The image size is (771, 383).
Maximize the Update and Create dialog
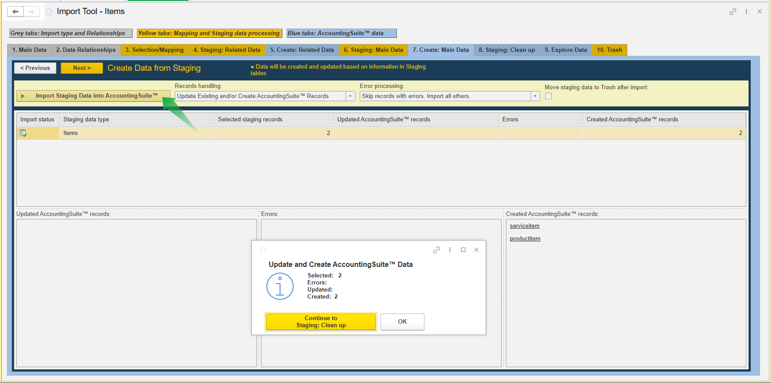click(x=463, y=250)
